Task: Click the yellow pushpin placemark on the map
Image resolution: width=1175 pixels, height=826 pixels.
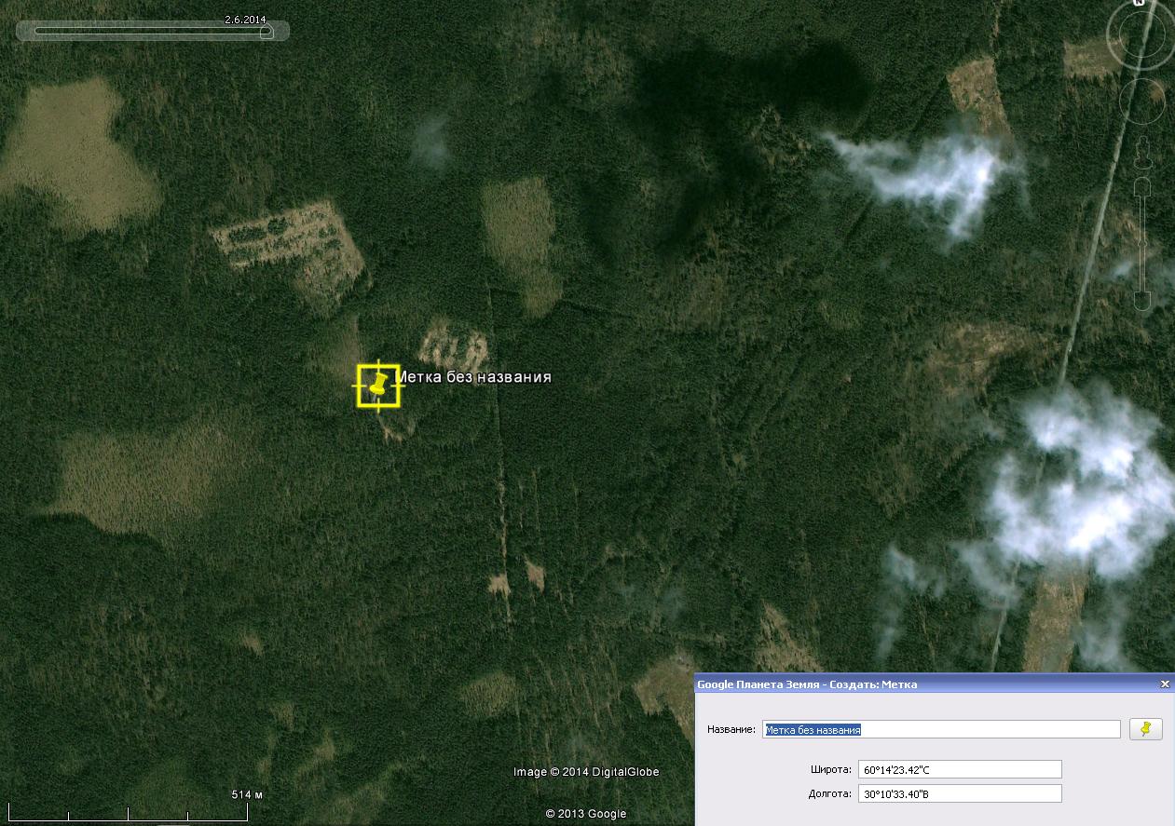Action: point(378,385)
